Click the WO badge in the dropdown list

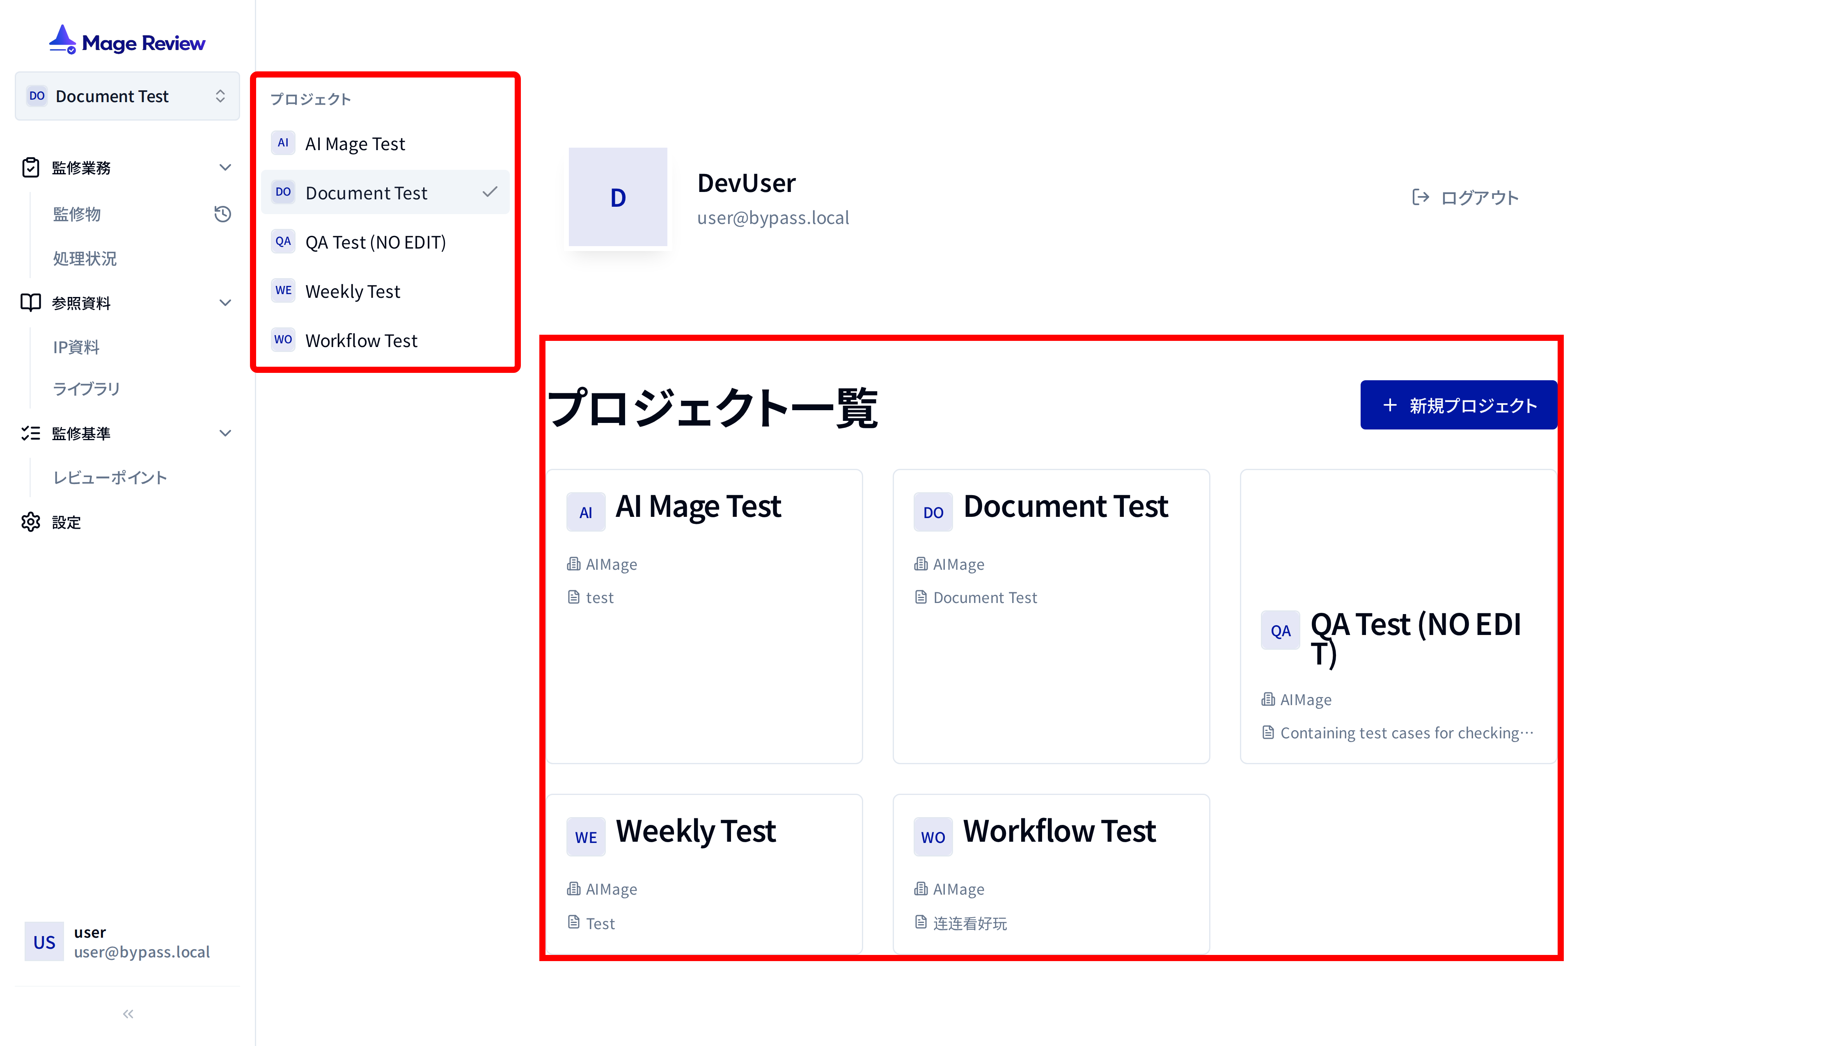coord(283,340)
